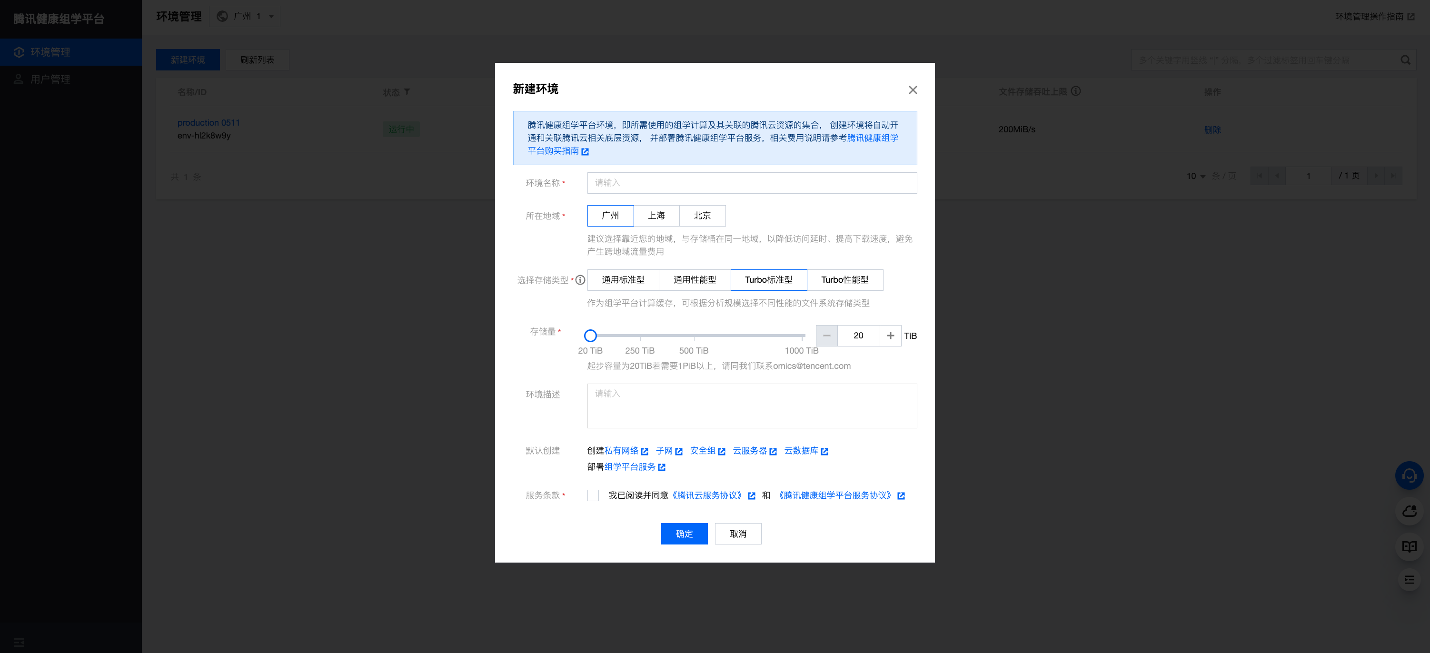Click the slider track at 250 TiB mark

point(640,336)
